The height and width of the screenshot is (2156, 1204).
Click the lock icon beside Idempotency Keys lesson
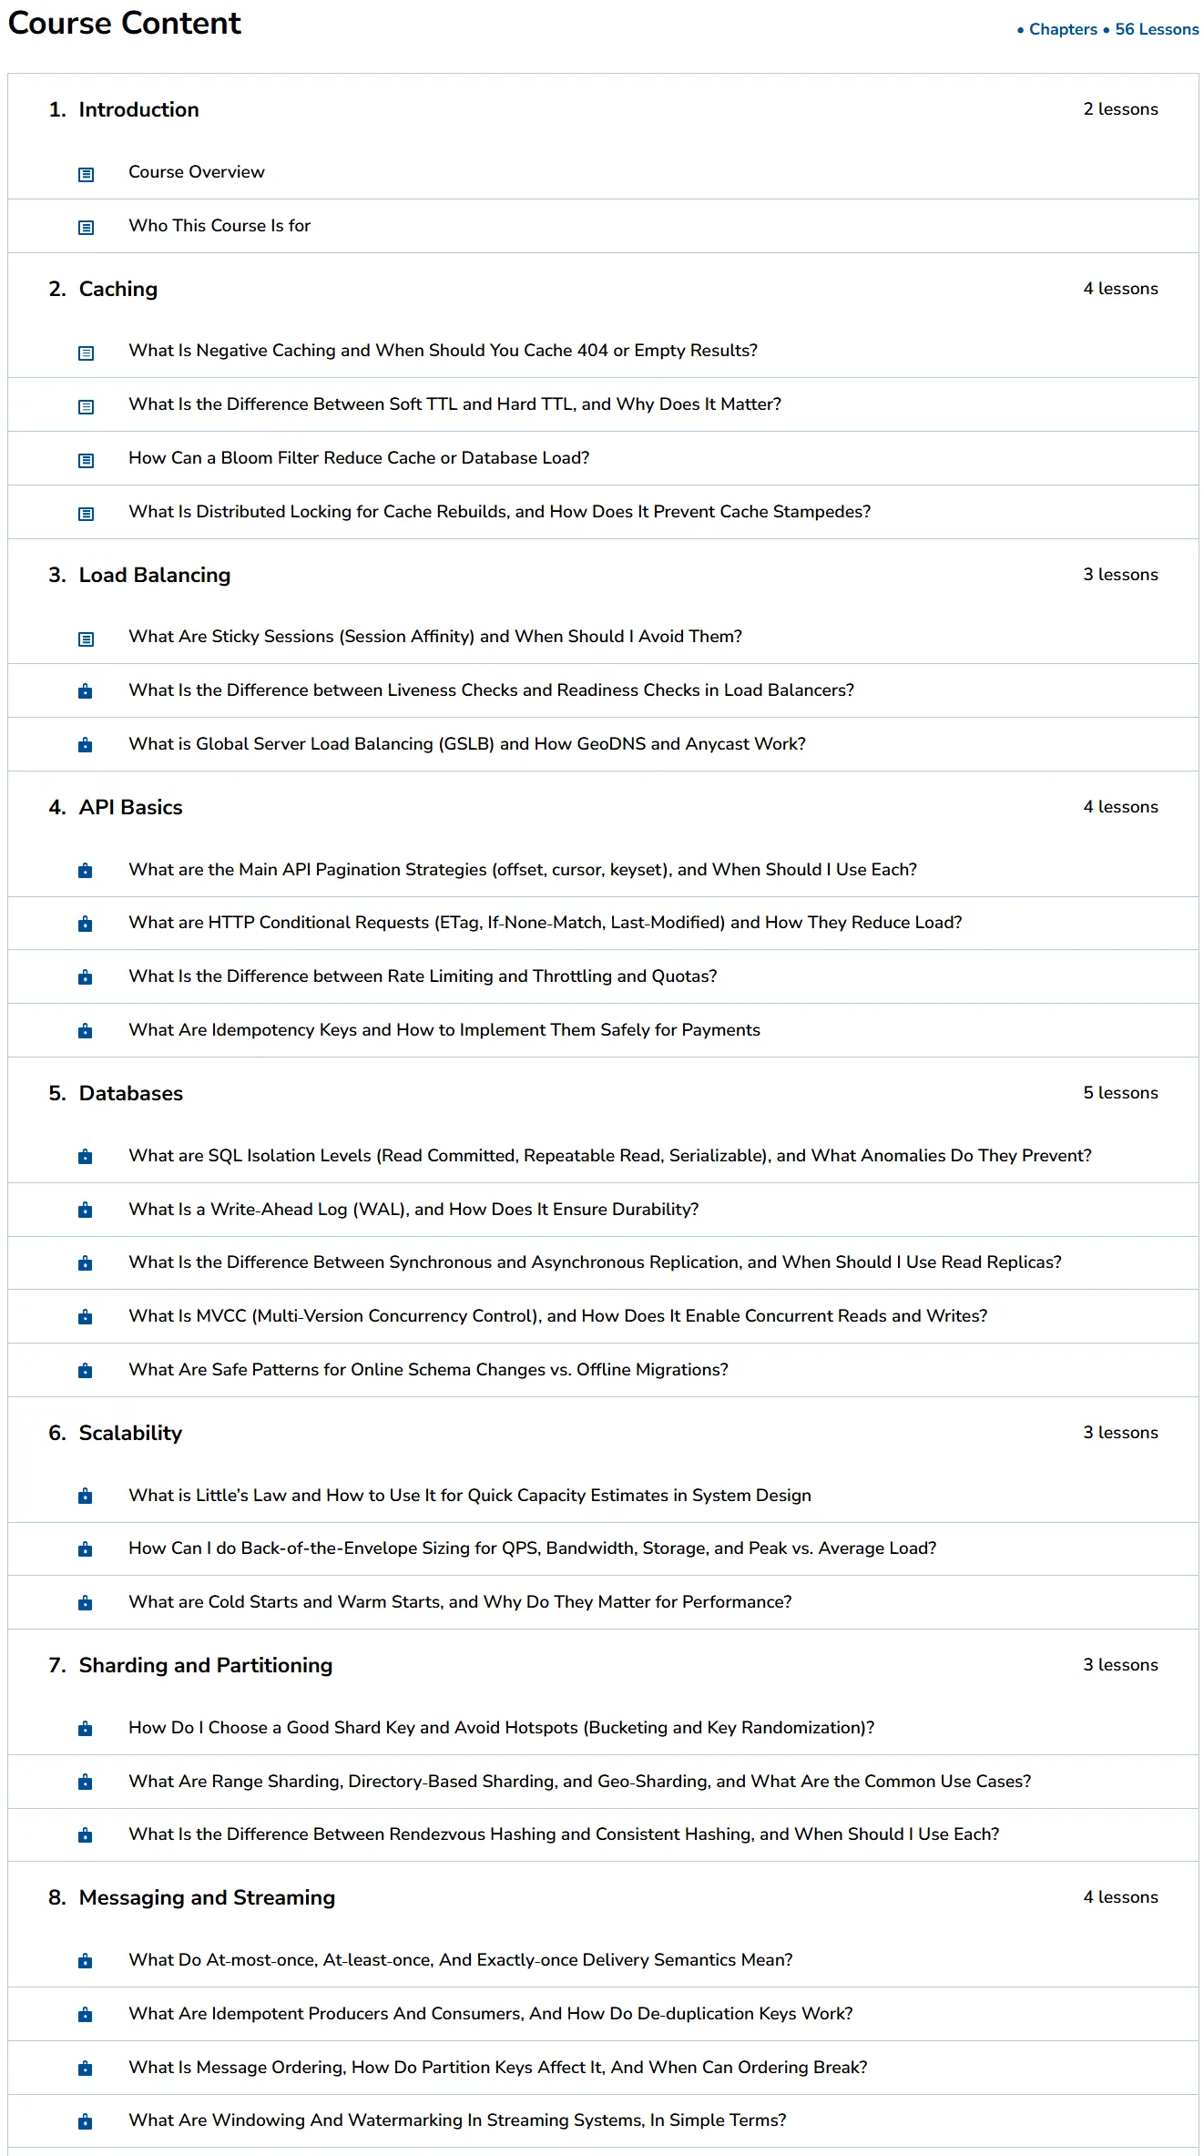pos(86,1031)
